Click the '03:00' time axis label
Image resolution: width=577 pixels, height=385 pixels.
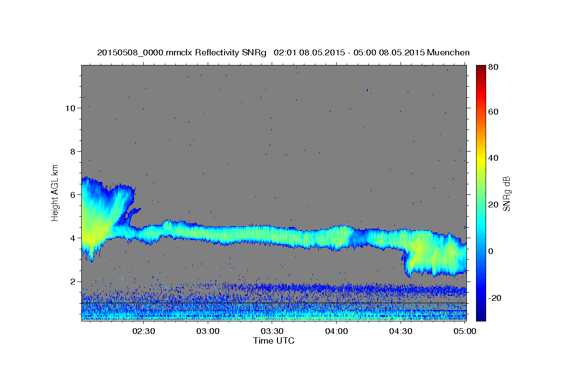point(208,331)
